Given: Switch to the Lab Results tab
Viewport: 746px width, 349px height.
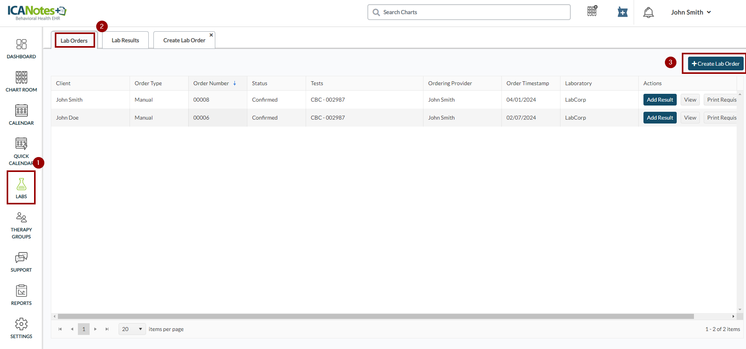Looking at the screenshot, I should pos(125,40).
